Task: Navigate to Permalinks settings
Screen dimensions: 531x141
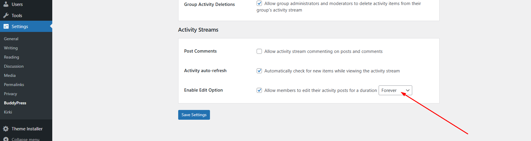Action: [x=14, y=85]
